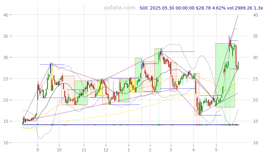Image resolution: width=266 pixels, height=155 pixels.
Task: Click the left y-axis label 40
Action: pyautogui.click(x=6, y=15)
